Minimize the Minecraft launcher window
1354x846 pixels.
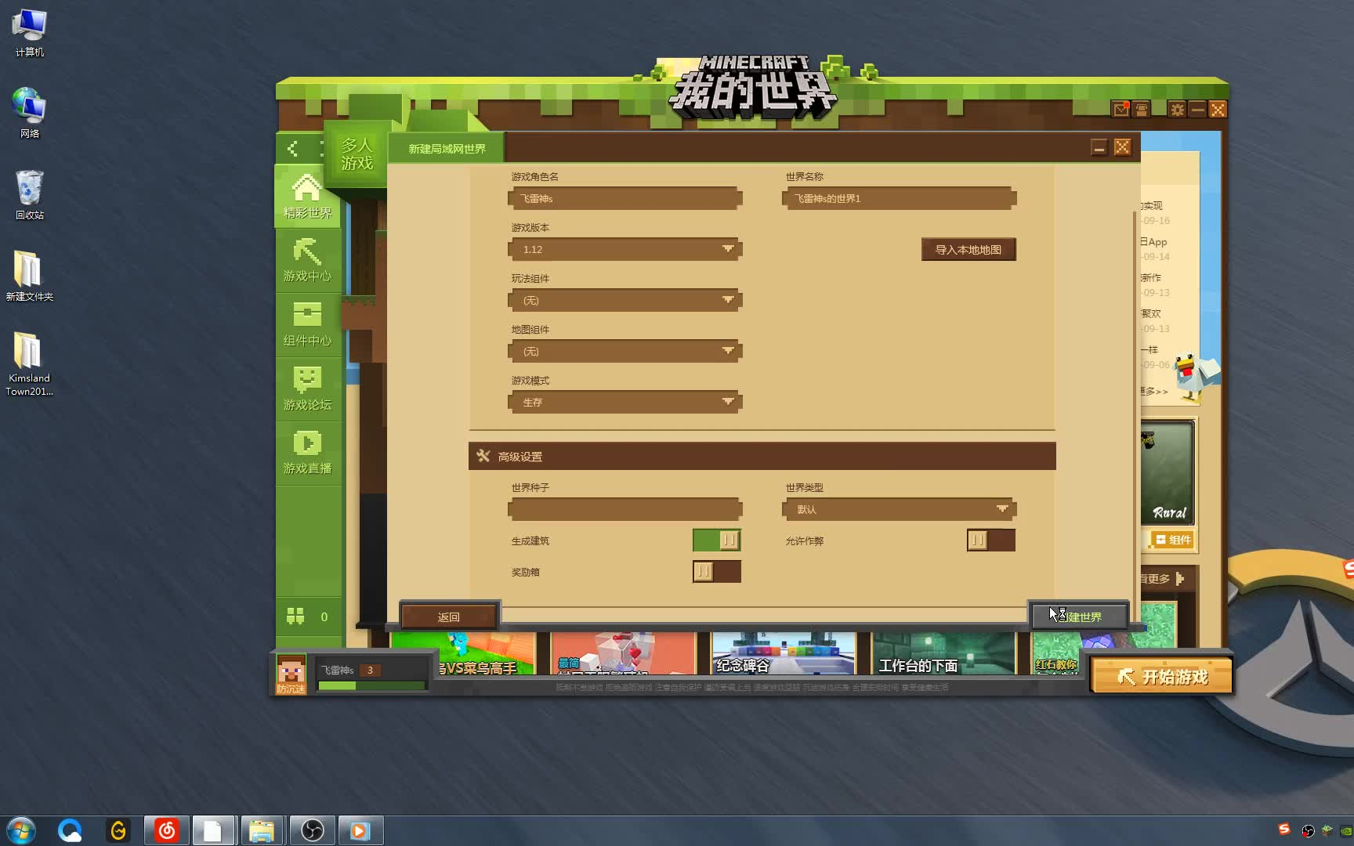coord(1197,110)
